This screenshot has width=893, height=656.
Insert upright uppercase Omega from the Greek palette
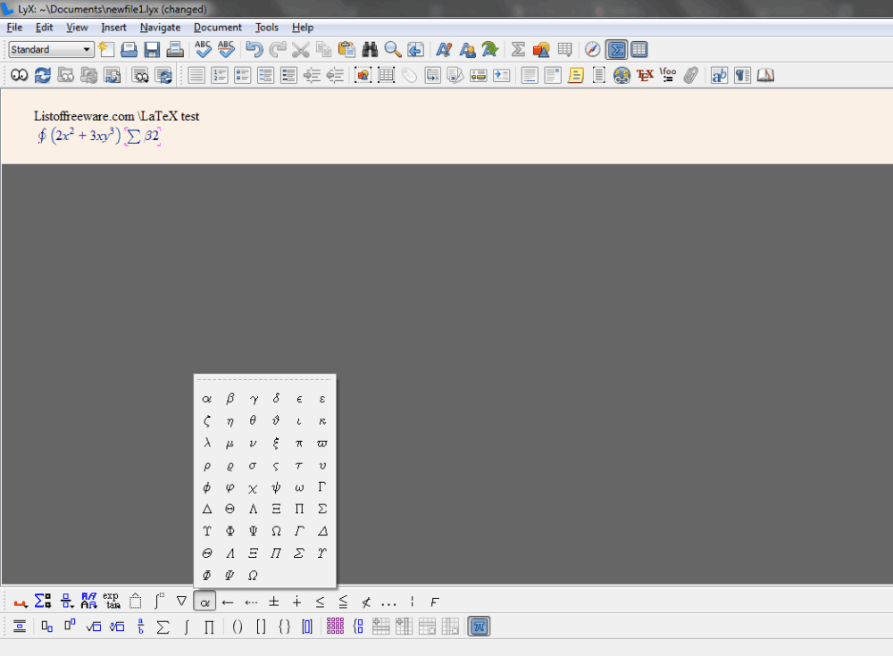click(x=276, y=531)
